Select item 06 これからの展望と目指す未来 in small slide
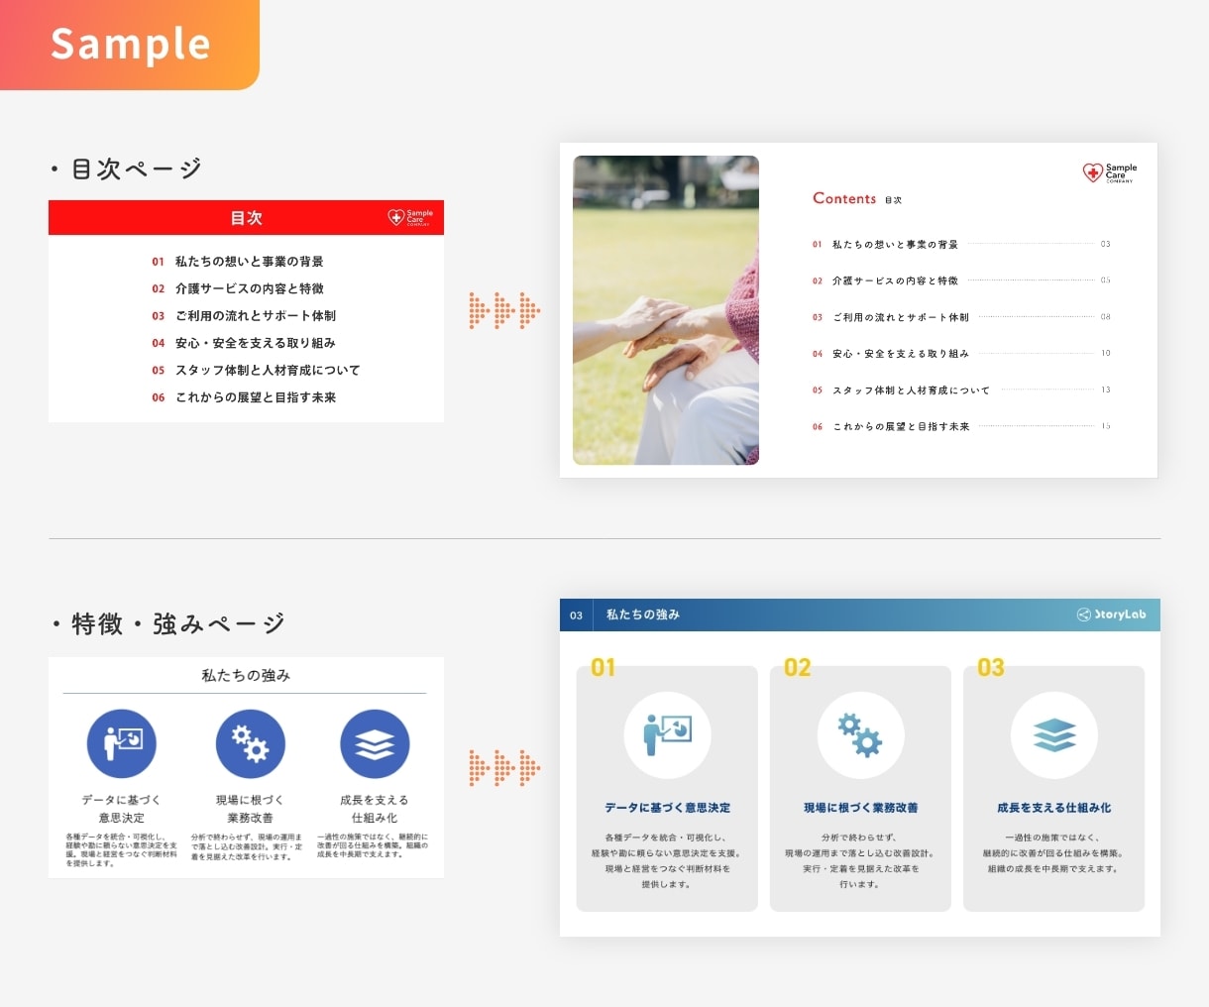Image resolution: width=1209 pixels, height=1007 pixels. coord(244,397)
